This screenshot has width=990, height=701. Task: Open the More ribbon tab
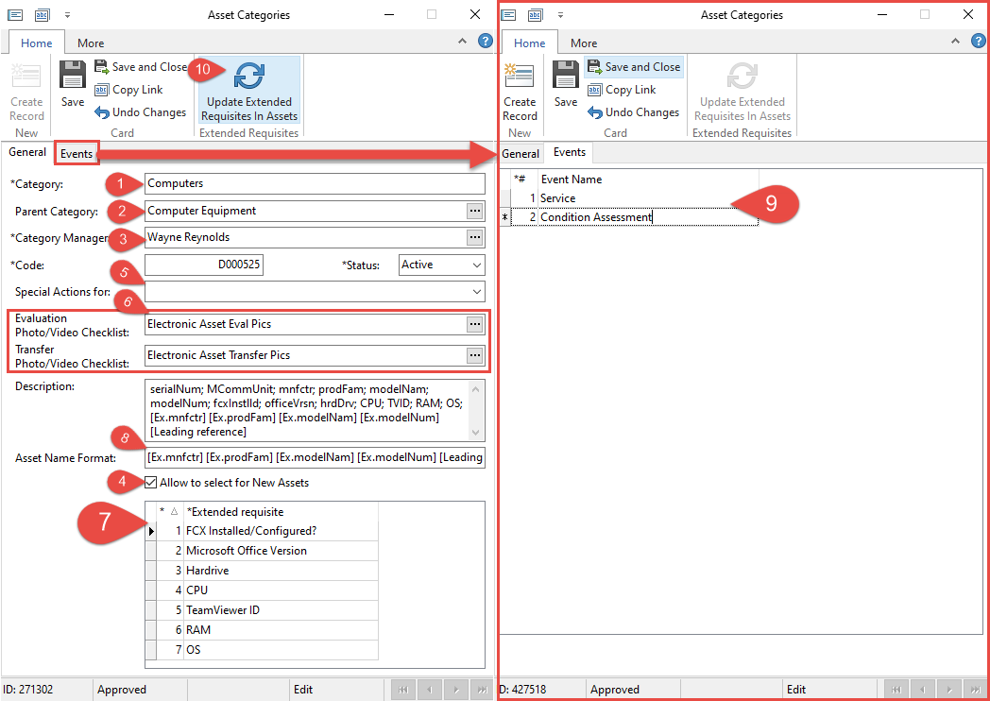point(90,43)
